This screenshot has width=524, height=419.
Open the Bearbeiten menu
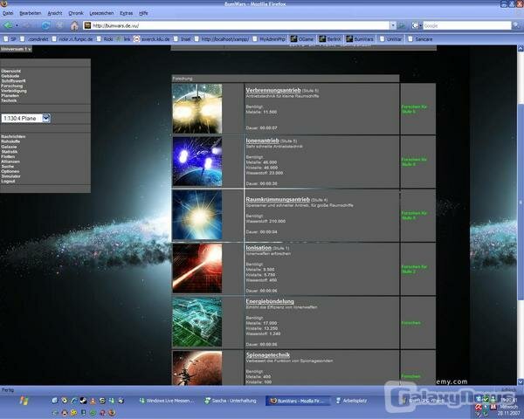pos(31,13)
